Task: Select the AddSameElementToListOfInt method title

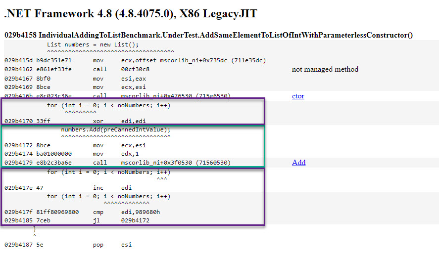Action: click(x=208, y=35)
